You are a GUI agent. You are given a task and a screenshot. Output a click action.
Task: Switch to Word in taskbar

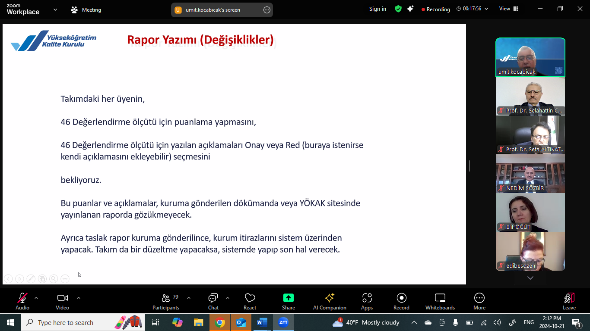[x=262, y=322]
